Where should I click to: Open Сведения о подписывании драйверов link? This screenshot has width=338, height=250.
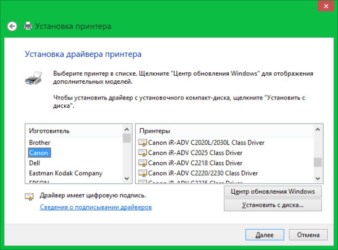point(95,207)
